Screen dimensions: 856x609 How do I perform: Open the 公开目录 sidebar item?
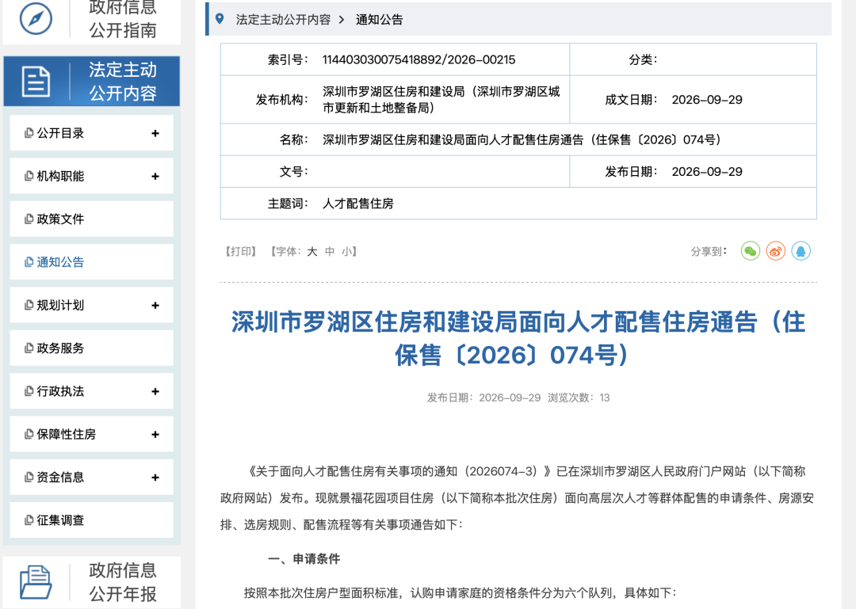pyautogui.click(x=92, y=132)
